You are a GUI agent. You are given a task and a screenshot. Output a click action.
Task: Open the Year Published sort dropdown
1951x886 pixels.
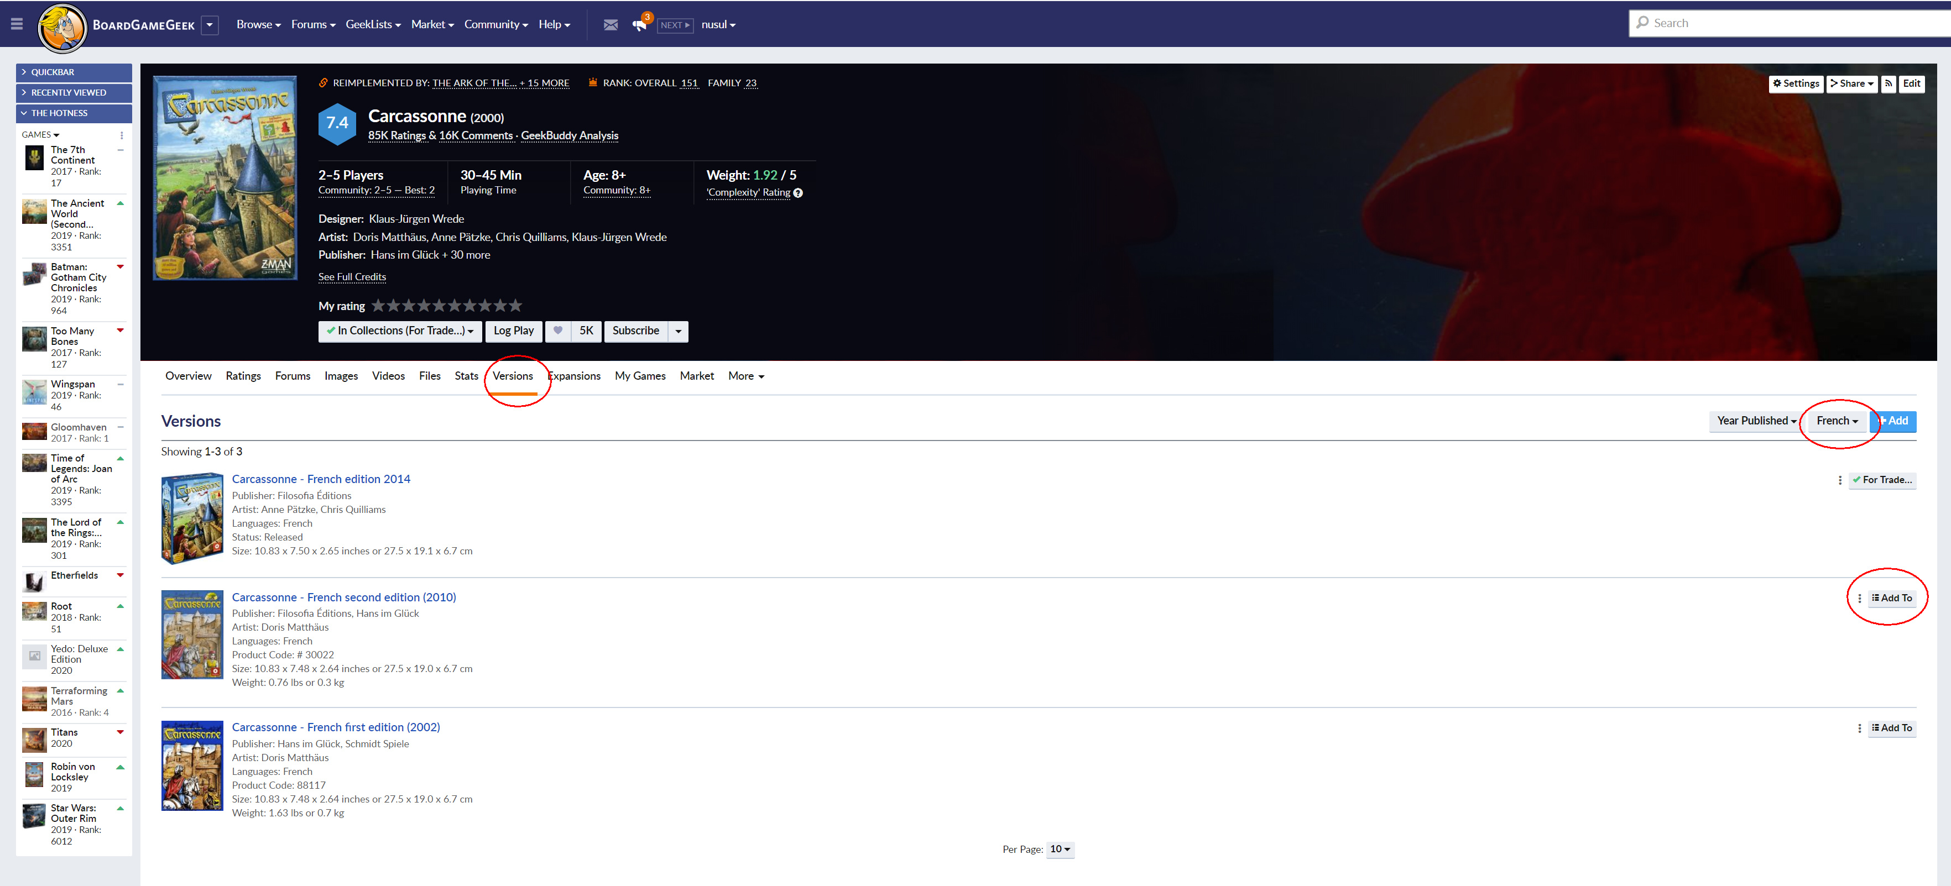coord(1756,421)
